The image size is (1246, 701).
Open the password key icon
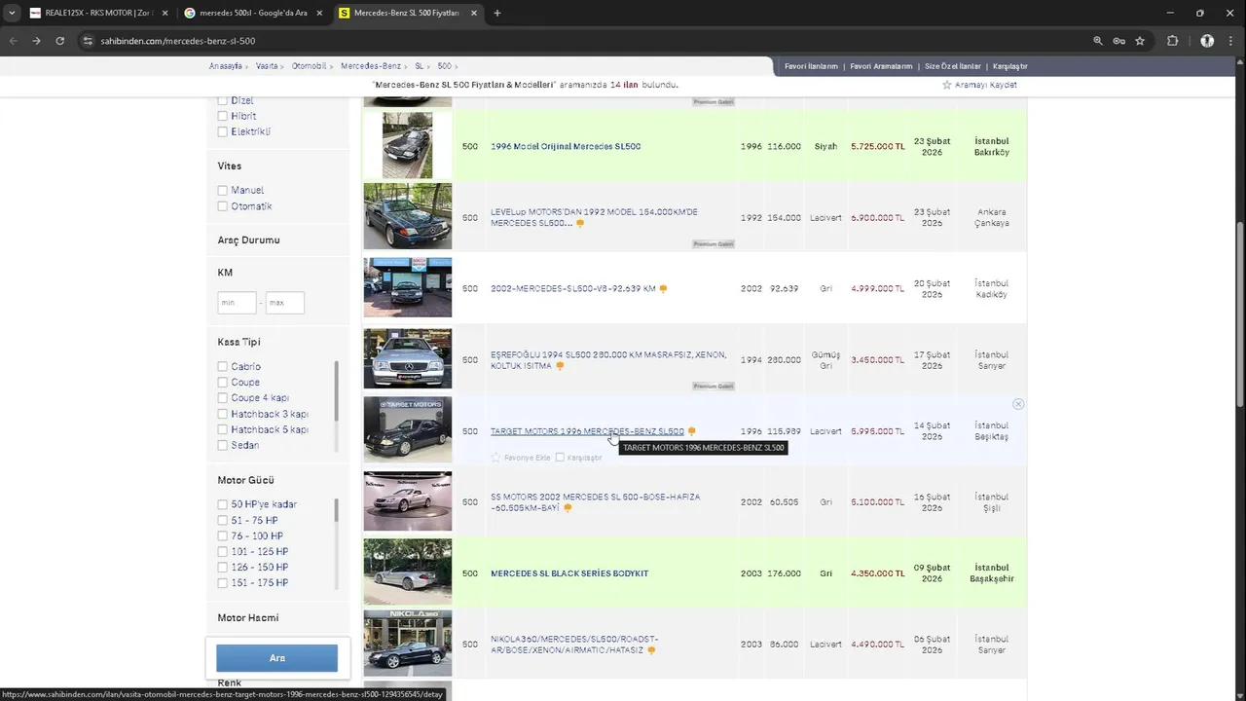pyautogui.click(x=1119, y=41)
